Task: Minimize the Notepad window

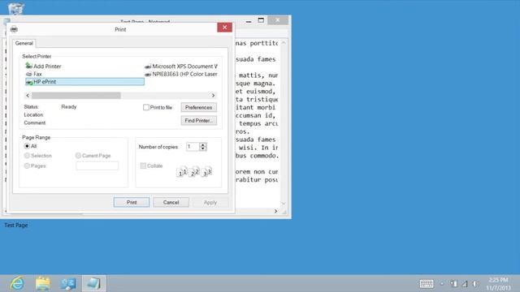Action: click(249, 21)
